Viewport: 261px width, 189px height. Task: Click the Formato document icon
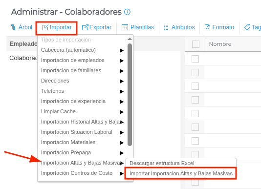click(x=207, y=27)
